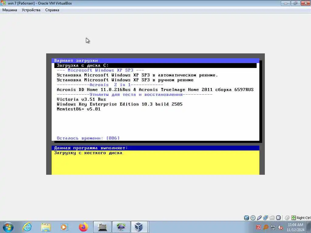
Task: Select Windows XP SP3 automatic install entry
Action: [x=137, y=75]
